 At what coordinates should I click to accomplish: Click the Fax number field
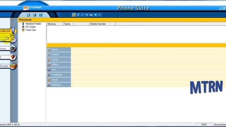coord(148,69)
